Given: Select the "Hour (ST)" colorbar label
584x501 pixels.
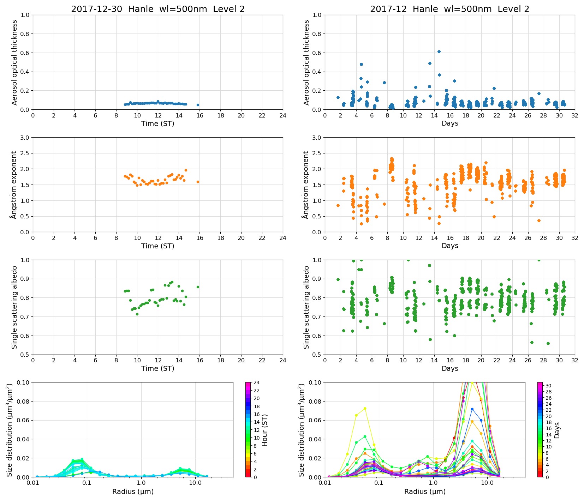Looking at the screenshot, I should tap(265, 430).
